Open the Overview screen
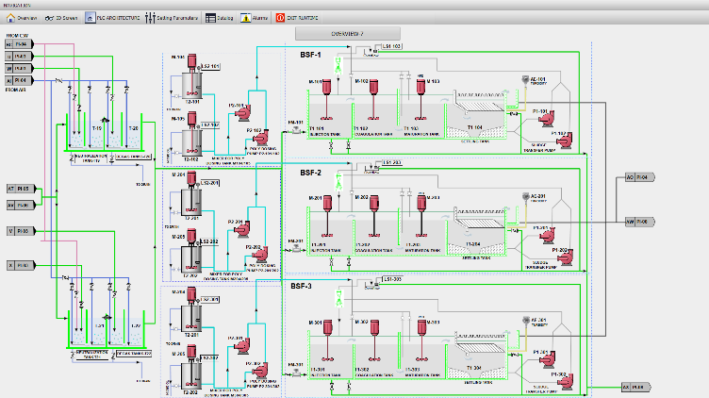 tap(22, 18)
